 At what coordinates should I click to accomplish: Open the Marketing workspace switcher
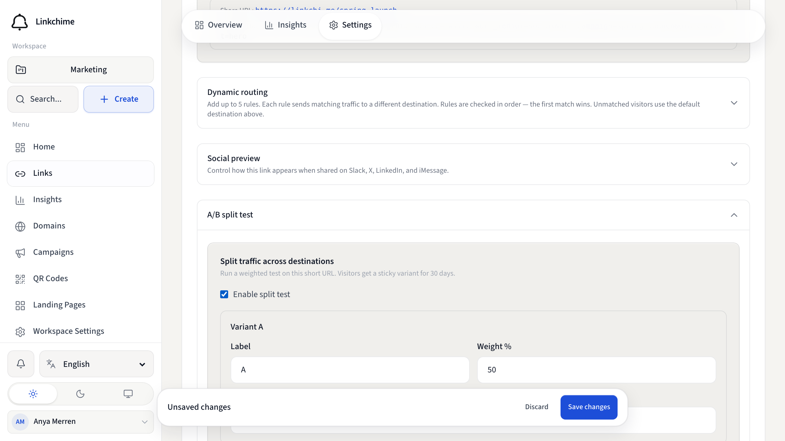pyautogui.click(x=81, y=70)
